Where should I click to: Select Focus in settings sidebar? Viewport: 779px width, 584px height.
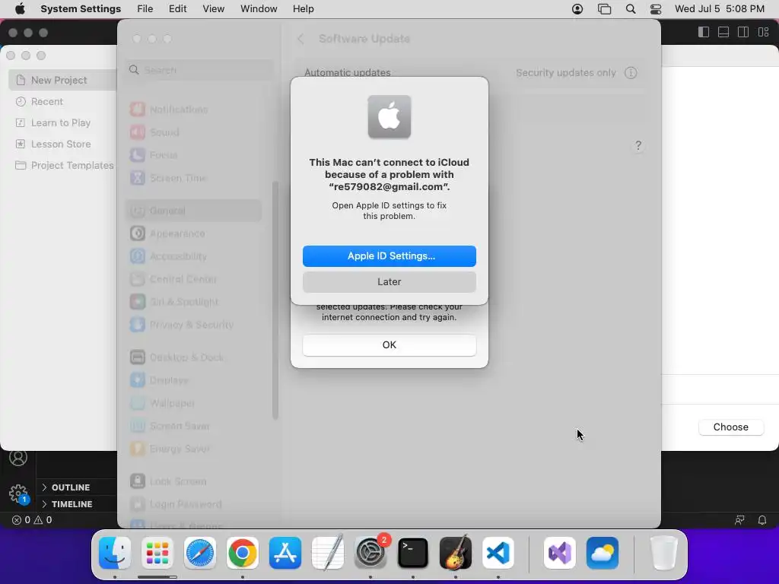coord(193,155)
